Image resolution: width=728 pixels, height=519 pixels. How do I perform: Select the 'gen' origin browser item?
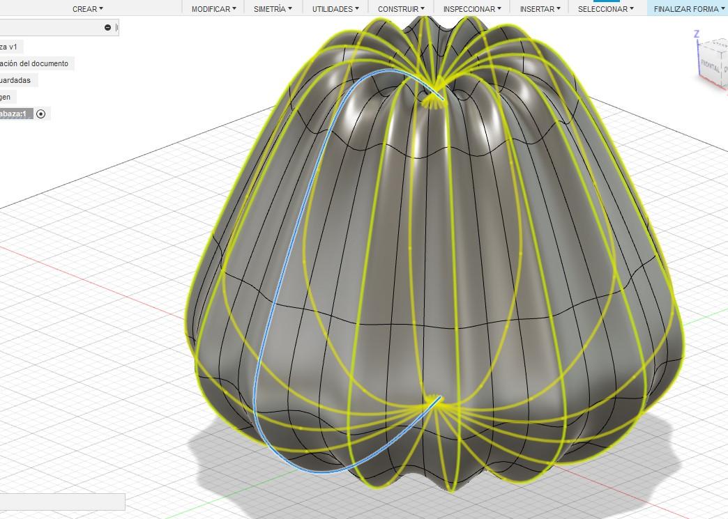point(6,97)
